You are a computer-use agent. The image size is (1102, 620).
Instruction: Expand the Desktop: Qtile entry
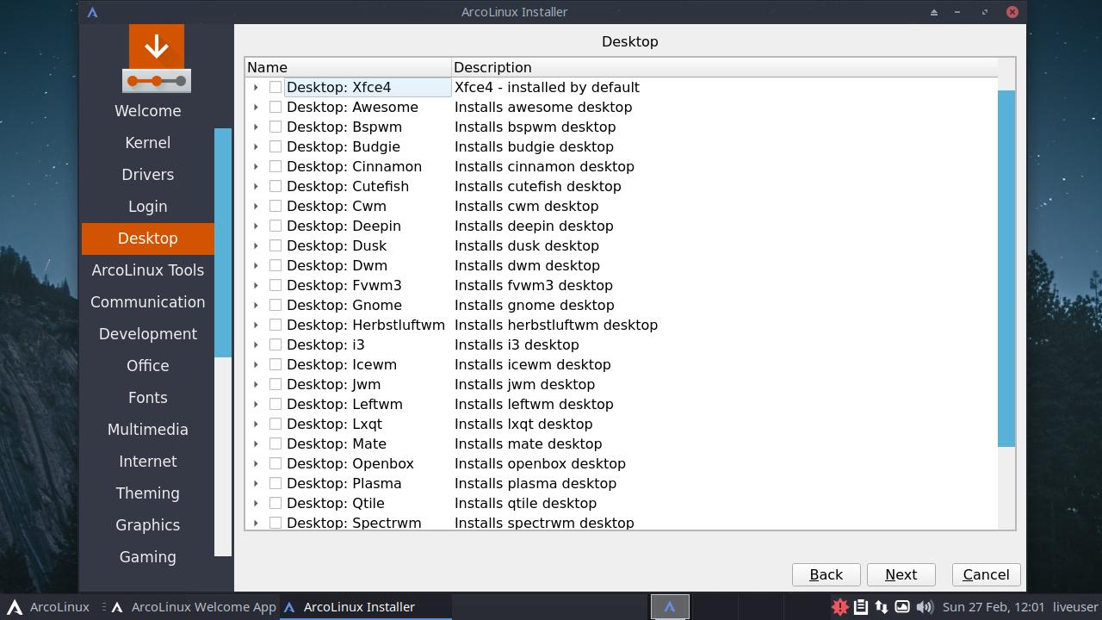[256, 503]
